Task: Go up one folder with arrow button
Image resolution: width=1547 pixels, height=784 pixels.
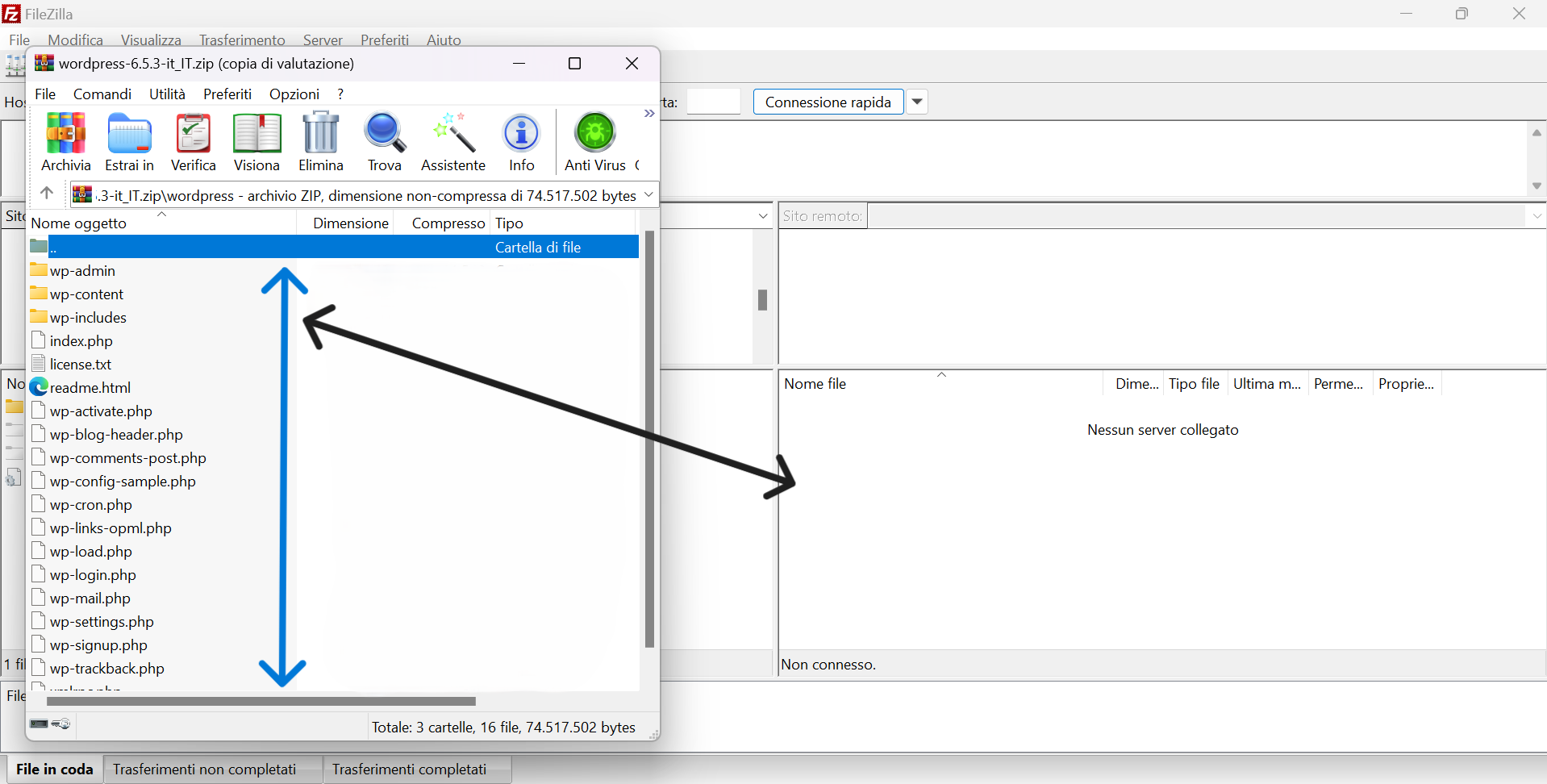Action: [x=47, y=194]
